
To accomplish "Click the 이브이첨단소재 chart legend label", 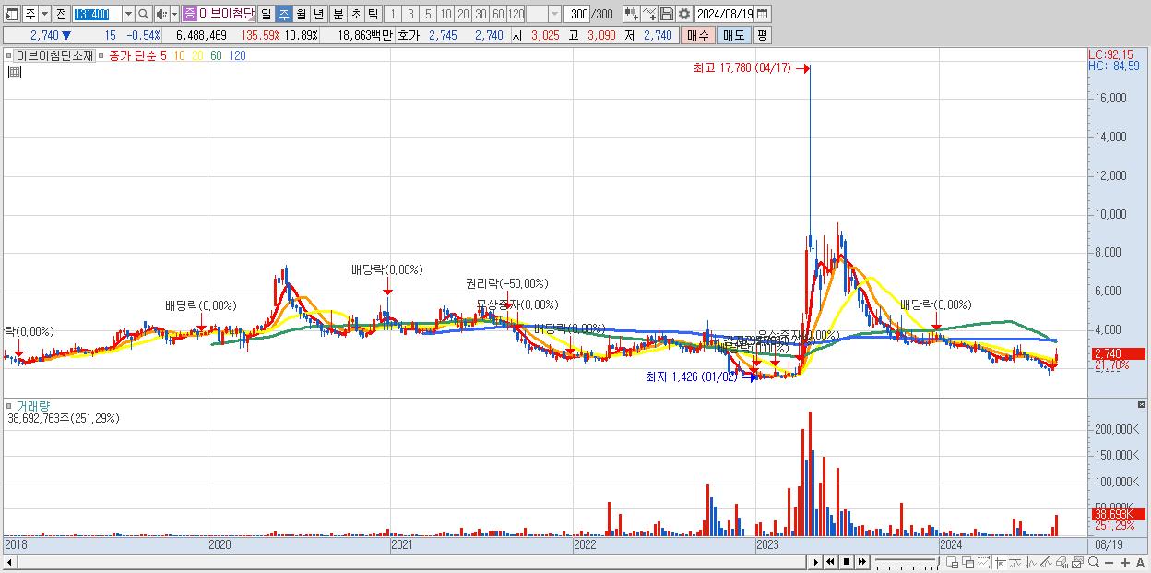I will pyautogui.click(x=54, y=55).
